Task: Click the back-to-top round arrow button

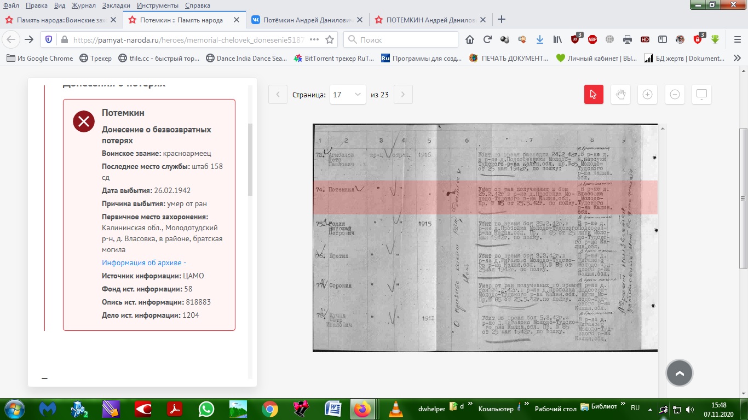Action: coord(680,374)
